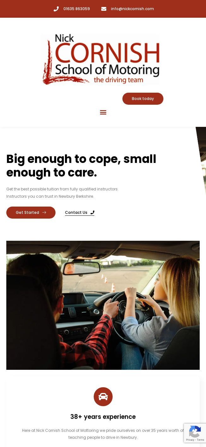Click the reCAPTCHA badge logo

coord(195,431)
